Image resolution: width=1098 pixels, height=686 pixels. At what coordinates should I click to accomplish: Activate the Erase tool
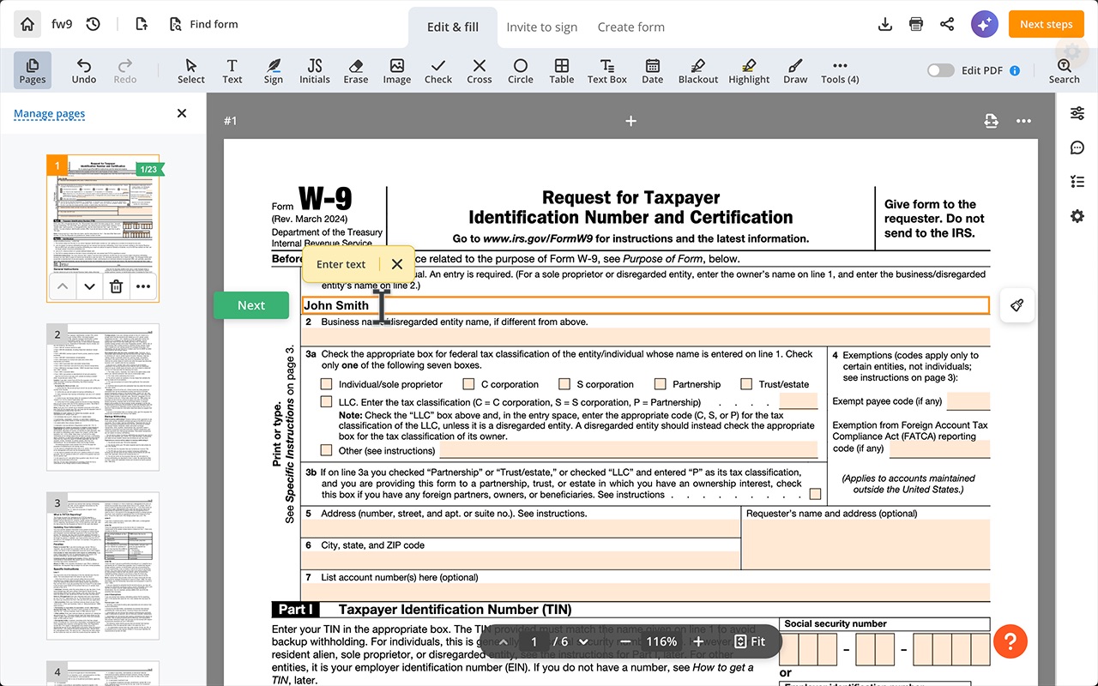pos(356,70)
